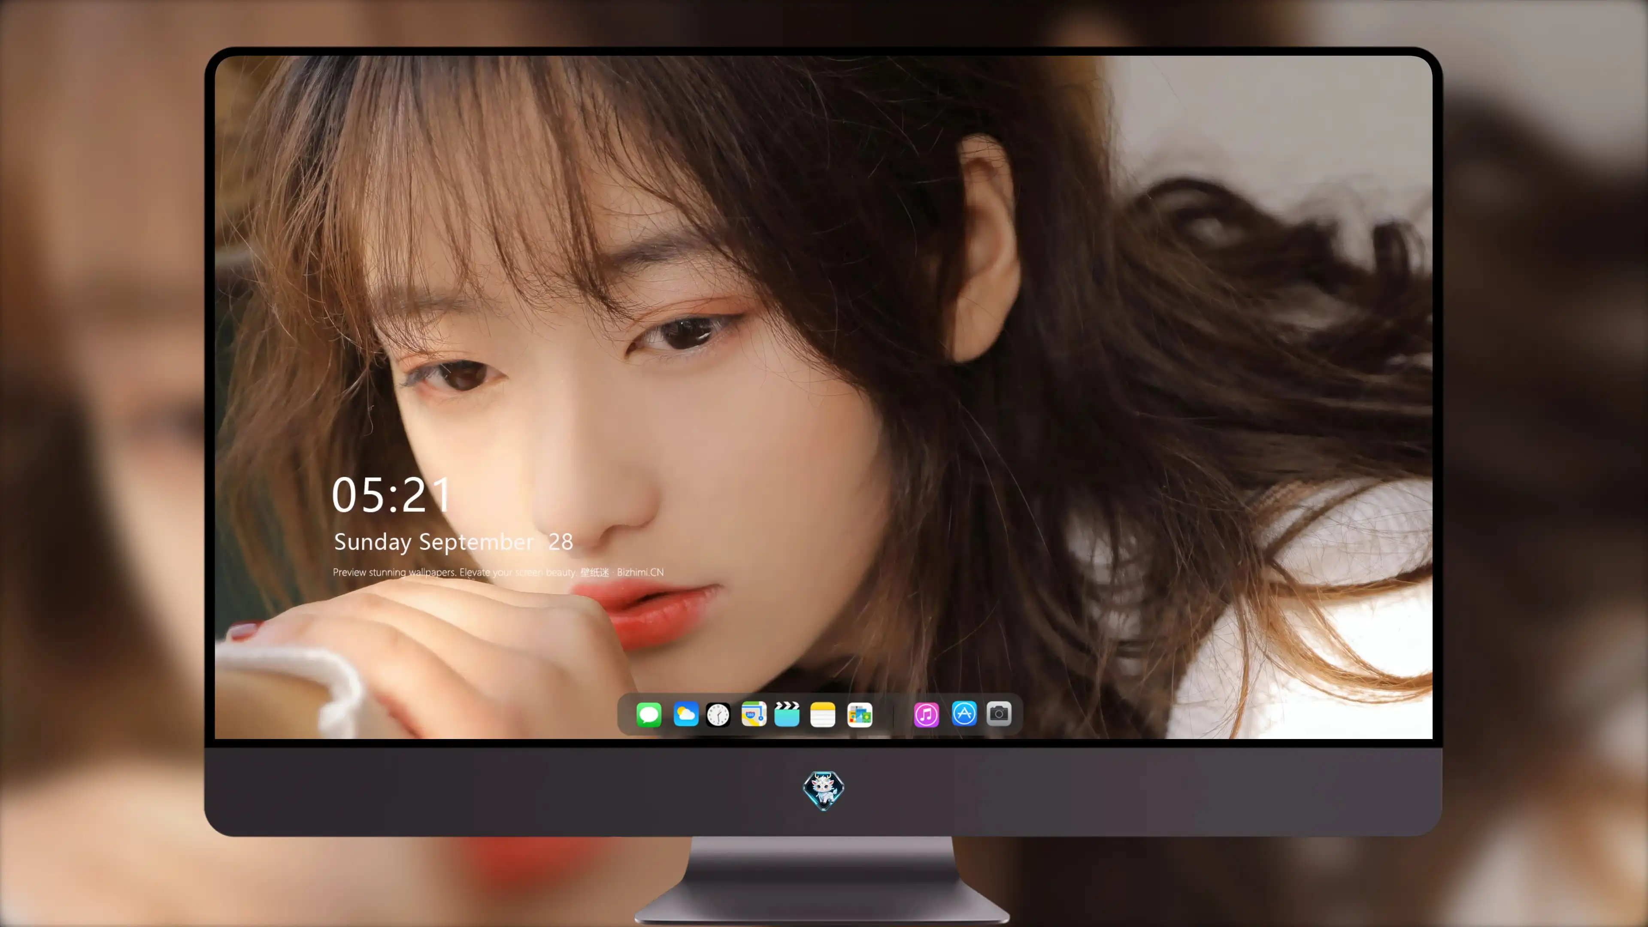Click the 'Sunday September 28' date text
1648x927 pixels.
click(x=453, y=542)
